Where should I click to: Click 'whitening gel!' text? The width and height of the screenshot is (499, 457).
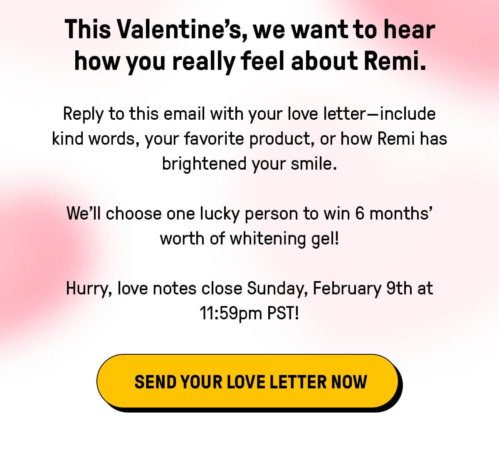pyautogui.click(x=284, y=239)
